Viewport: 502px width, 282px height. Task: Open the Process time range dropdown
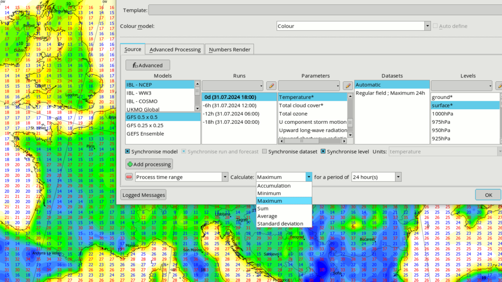pos(225,177)
